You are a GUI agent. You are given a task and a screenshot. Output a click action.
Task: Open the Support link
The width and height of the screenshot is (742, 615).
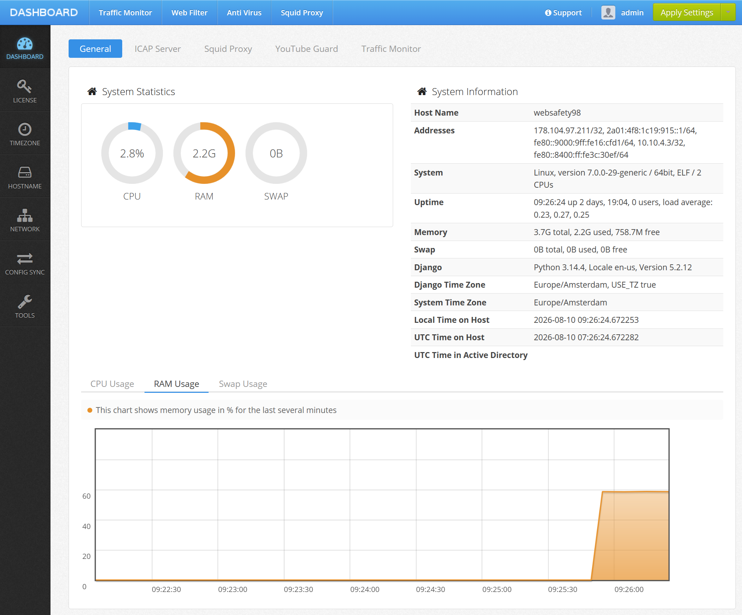click(563, 13)
